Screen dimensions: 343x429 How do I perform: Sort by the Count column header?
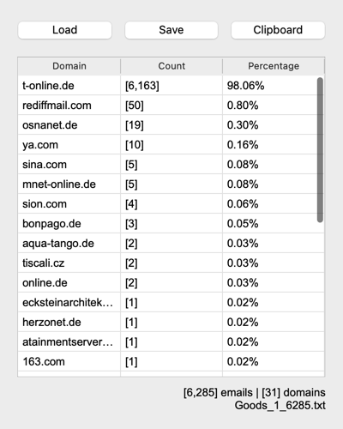[171, 66]
